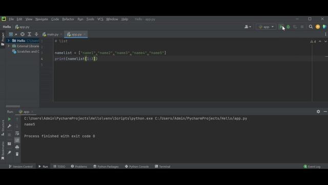Toggle the Structure side panel

tap(3, 127)
